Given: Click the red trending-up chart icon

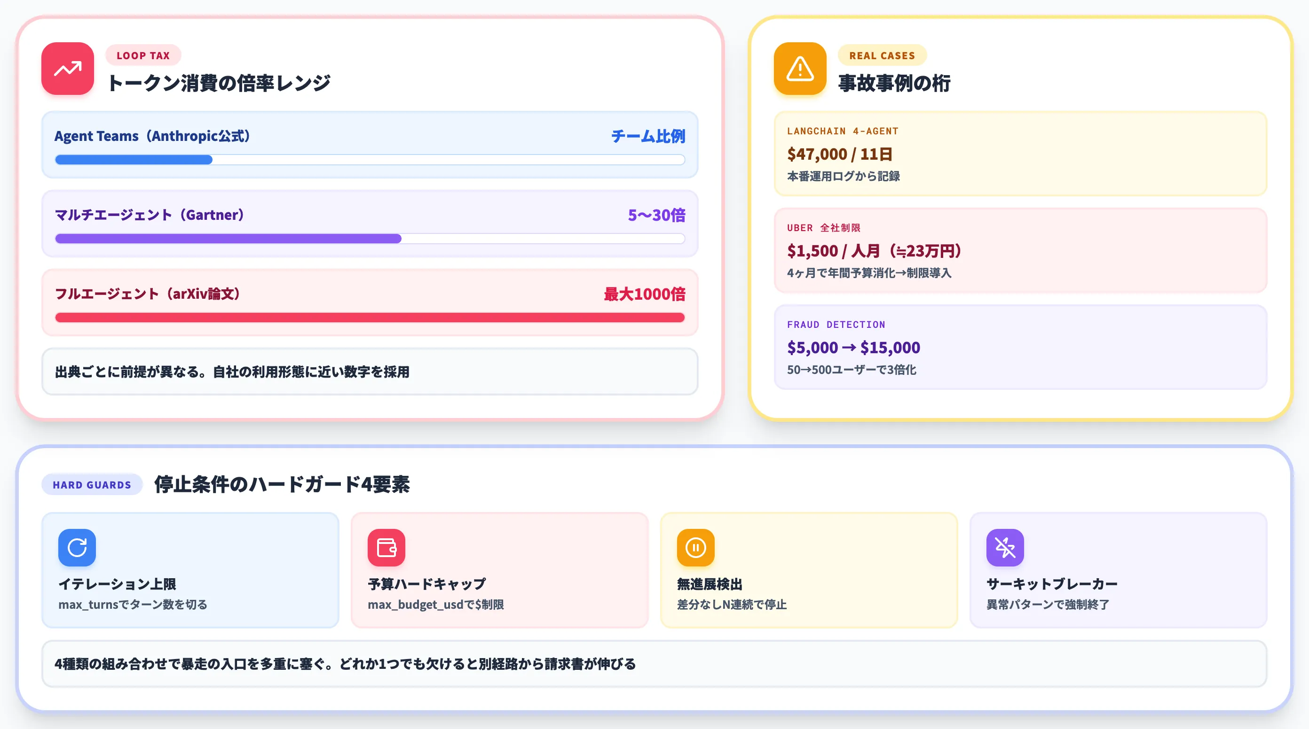Looking at the screenshot, I should click(x=68, y=69).
